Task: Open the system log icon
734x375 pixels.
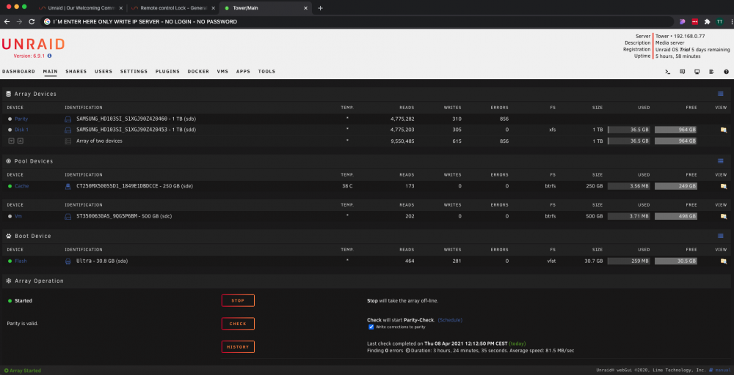Action: (711, 72)
